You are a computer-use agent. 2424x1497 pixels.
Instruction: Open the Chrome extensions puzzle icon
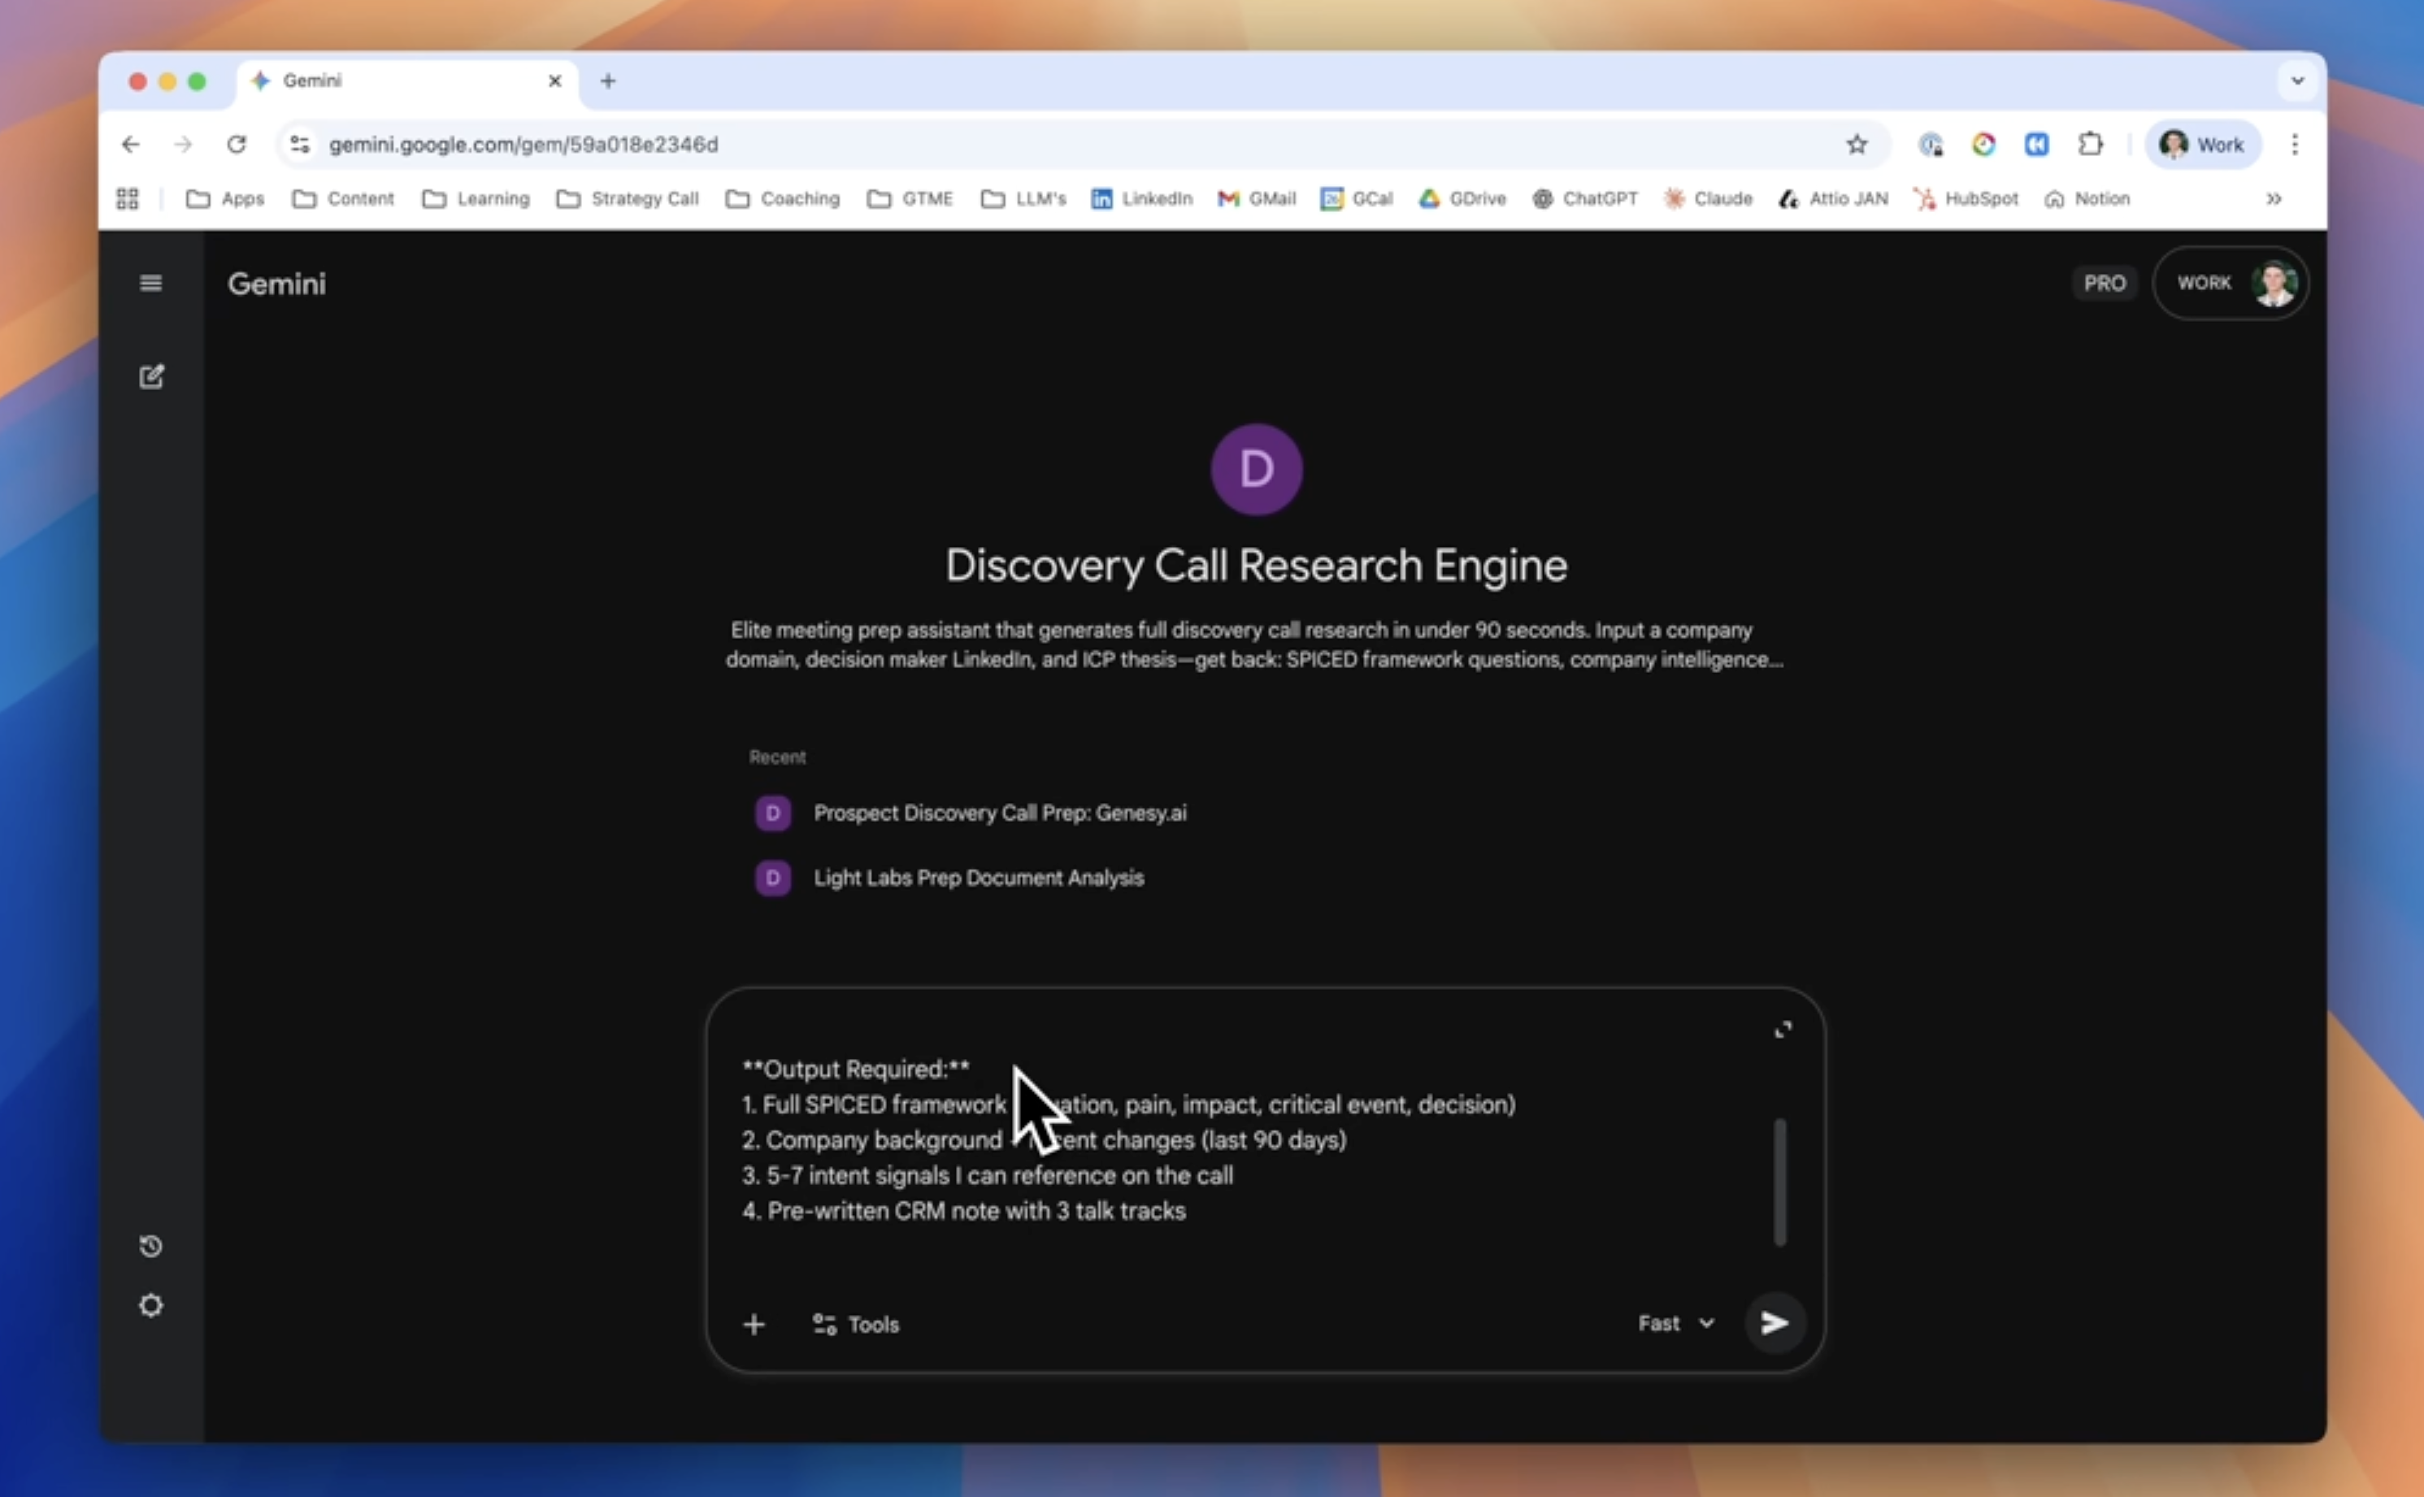pos(2089,145)
